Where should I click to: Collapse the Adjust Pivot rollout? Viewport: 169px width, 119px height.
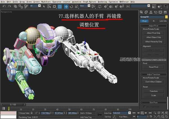(x=154, y=26)
